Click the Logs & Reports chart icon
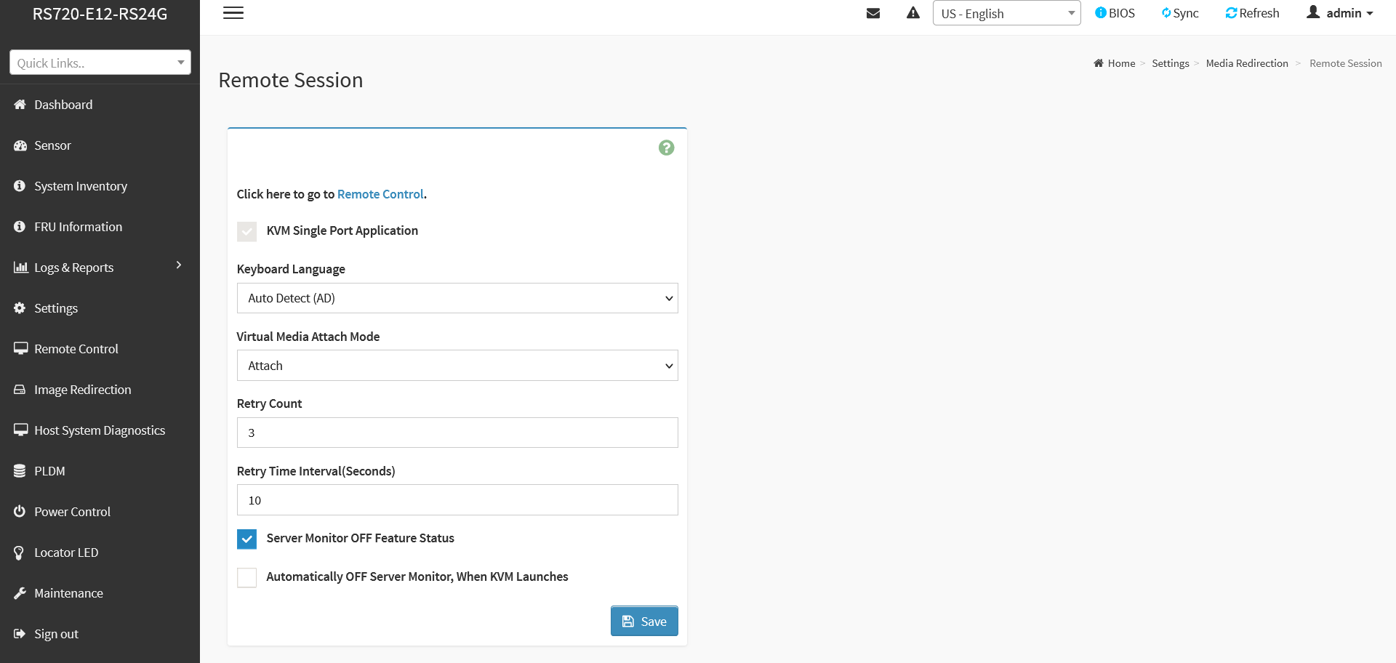Viewport: 1396px width, 663px height. point(20,268)
